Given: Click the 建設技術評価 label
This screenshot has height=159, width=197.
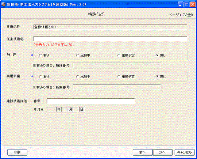Looking at the screenshot, I should pyautogui.click(x=17, y=101).
